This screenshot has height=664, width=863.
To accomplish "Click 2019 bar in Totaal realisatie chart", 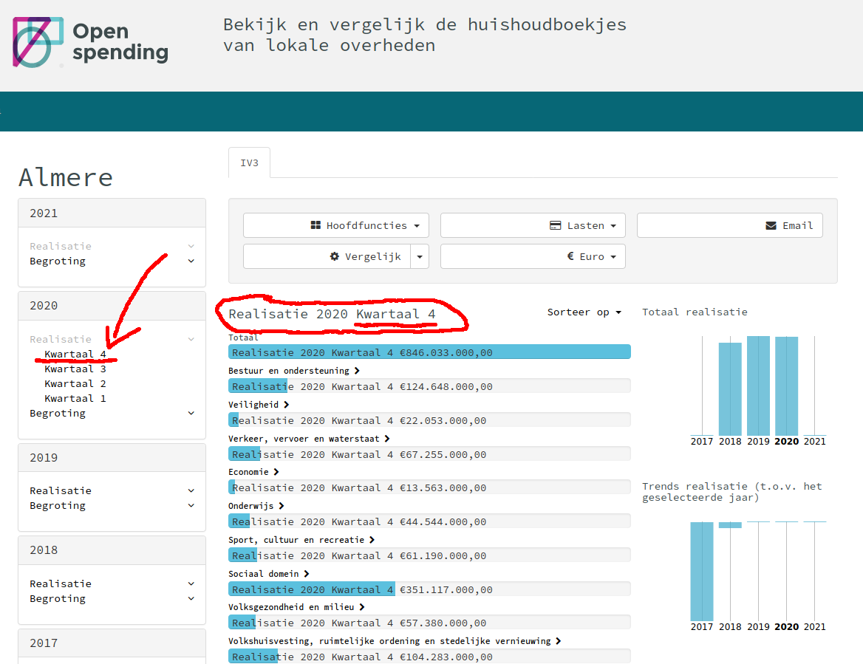I will point(758,386).
